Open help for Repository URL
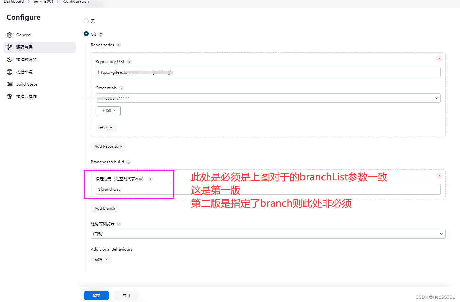The width and height of the screenshot is (460, 302). pyautogui.click(x=129, y=62)
